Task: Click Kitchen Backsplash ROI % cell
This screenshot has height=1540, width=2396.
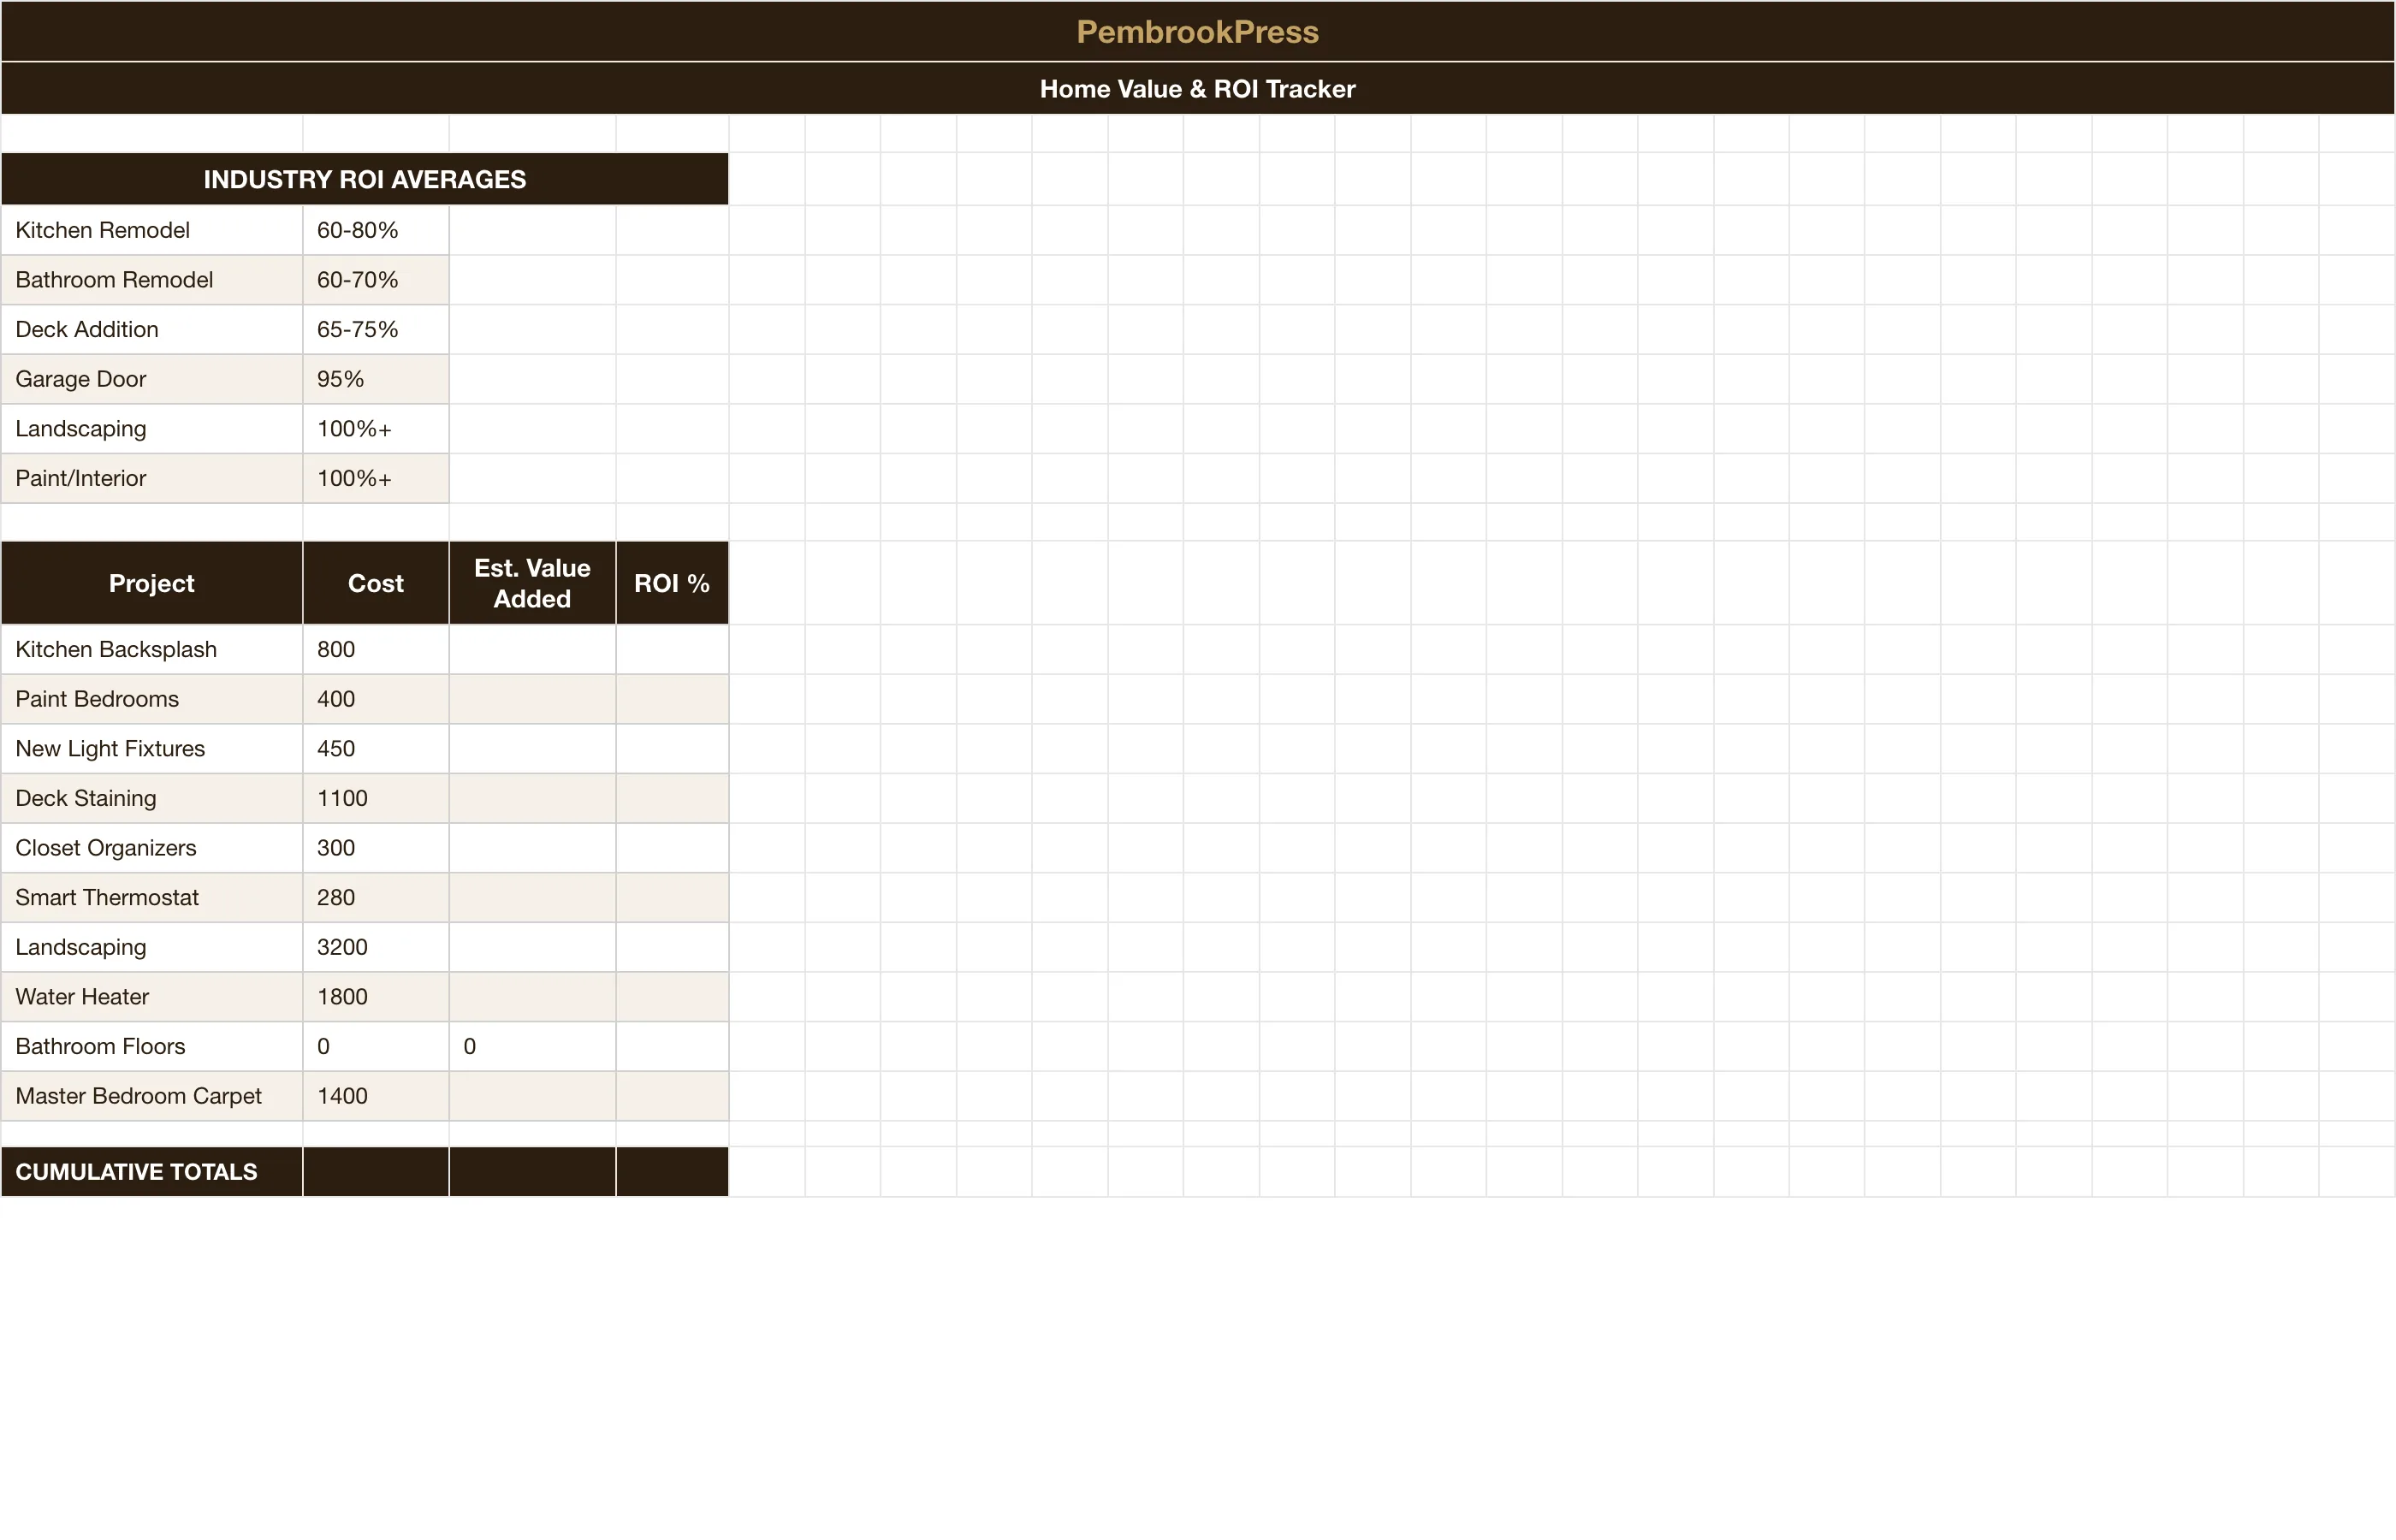Action: click(672, 649)
